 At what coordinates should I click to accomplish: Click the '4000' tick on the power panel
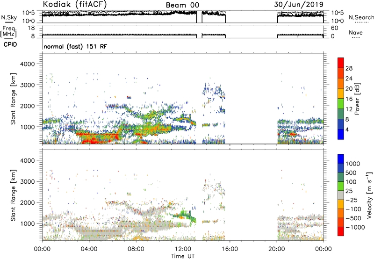click(27, 64)
